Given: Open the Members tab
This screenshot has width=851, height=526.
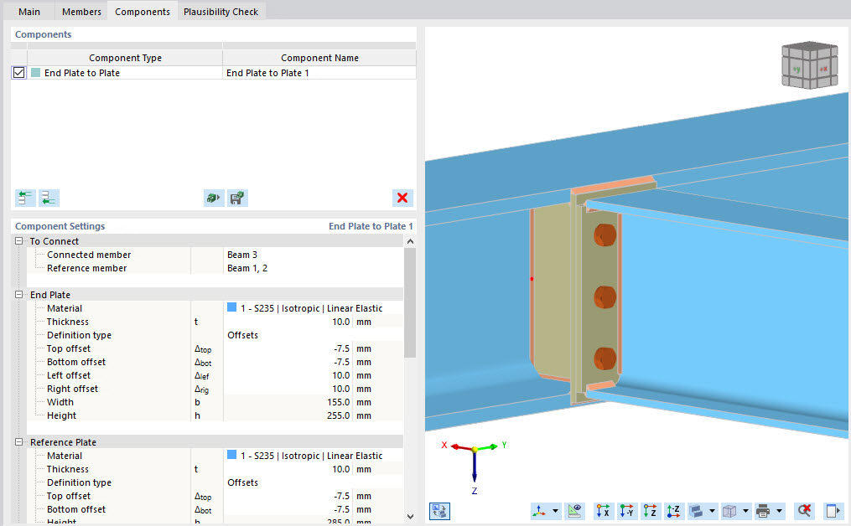Looking at the screenshot, I should [x=80, y=12].
